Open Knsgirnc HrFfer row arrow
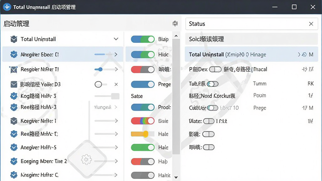The image size is (322, 181). click(x=116, y=175)
